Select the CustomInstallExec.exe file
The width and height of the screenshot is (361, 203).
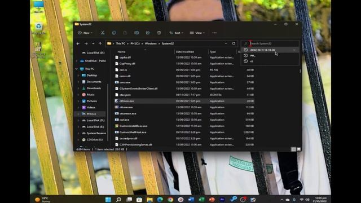(133, 126)
